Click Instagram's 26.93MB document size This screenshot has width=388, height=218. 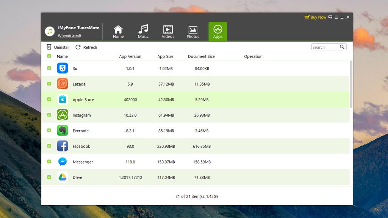click(202, 115)
